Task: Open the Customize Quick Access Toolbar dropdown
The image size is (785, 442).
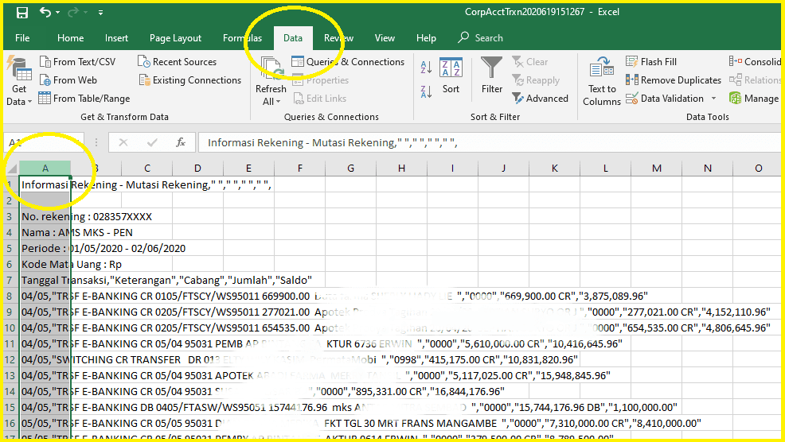Action: 100,13
